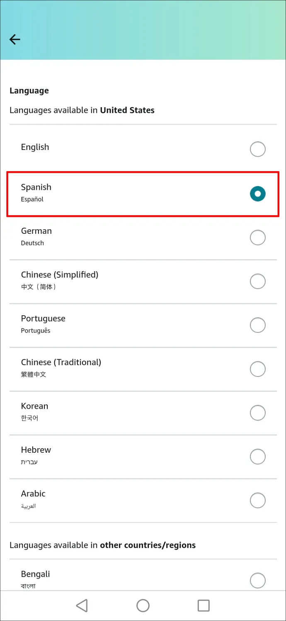Tap the Português language label
The image size is (286, 621).
[36, 331]
